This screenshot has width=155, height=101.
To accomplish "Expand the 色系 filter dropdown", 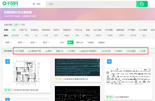I will [34, 43].
